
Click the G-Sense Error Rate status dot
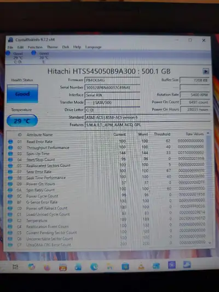[10, 202]
